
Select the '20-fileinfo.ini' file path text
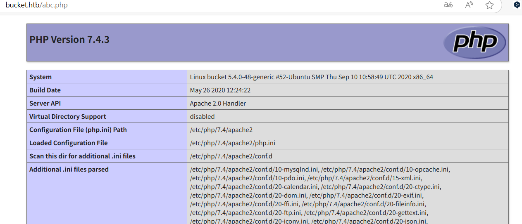tap(364, 204)
